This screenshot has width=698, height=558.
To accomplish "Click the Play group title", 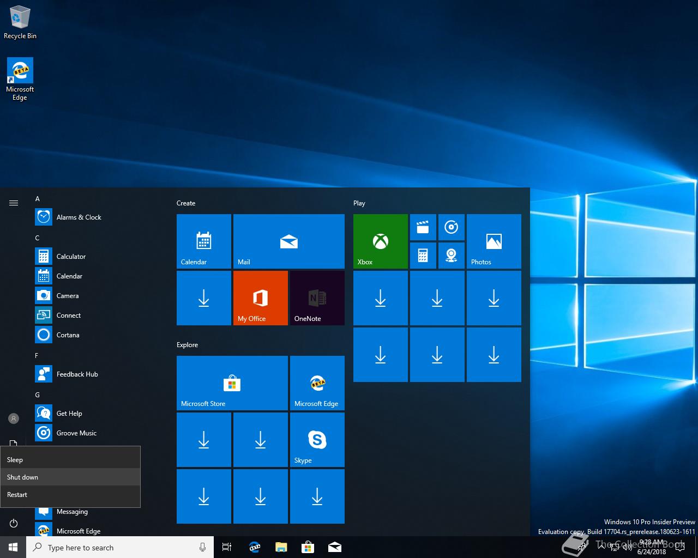I will (x=359, y=203).
